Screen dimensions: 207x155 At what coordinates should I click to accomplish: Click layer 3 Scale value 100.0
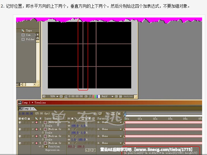[75, 126]
